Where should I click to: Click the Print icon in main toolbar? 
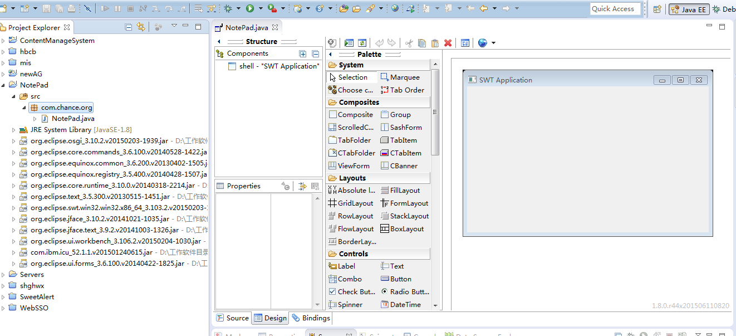(x=71, y=8)
